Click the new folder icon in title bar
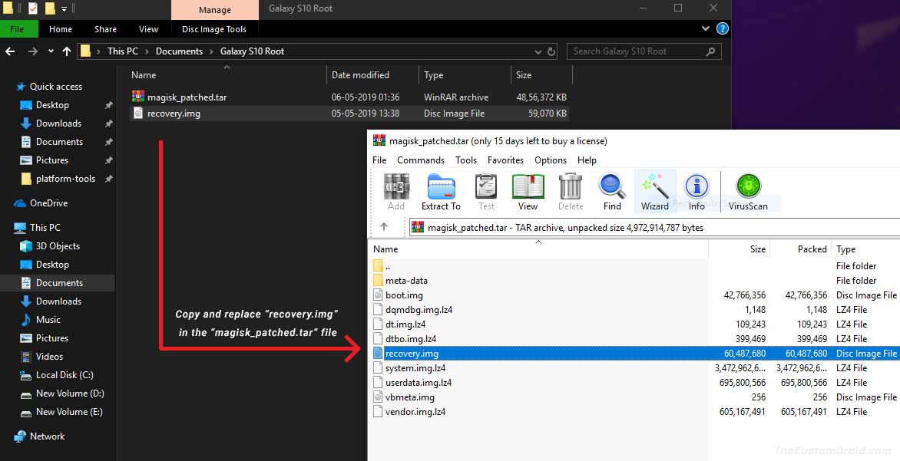Viewport: 900px width, 461px height. pyautogui.click(x=50, y=8)
